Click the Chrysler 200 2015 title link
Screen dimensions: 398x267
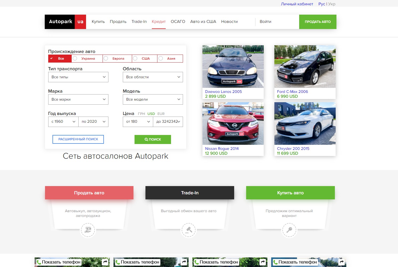click(x=293, y=149)
